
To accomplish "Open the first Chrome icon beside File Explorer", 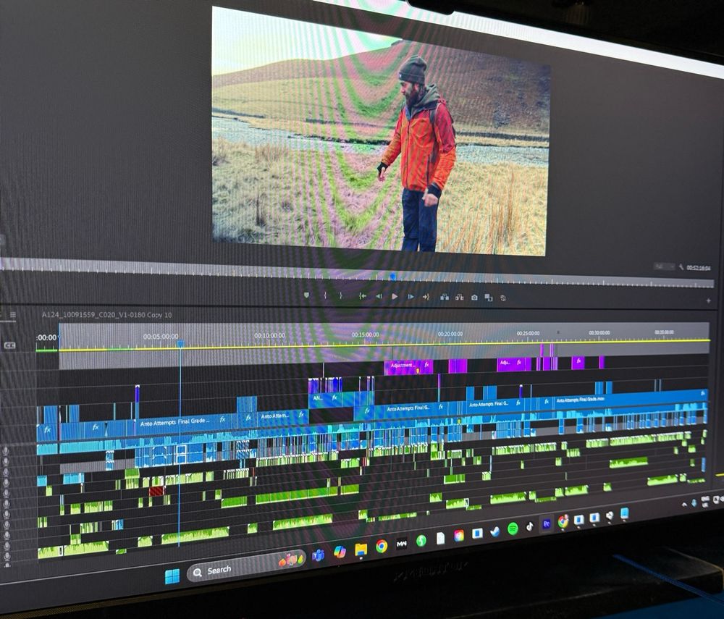I will click(x=382, y=547).
